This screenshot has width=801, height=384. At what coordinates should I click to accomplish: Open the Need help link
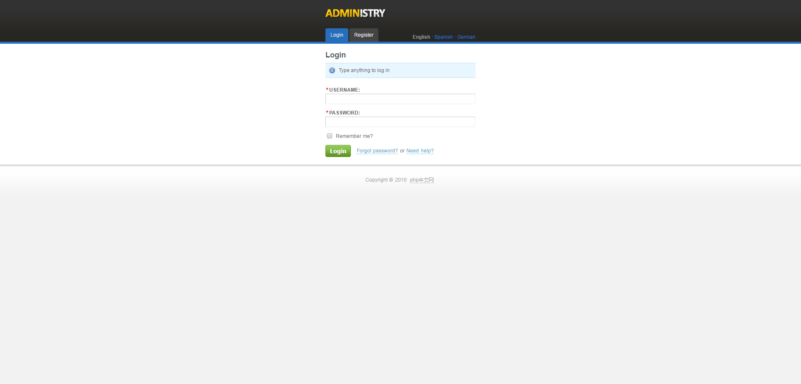[x=420, y=151]
